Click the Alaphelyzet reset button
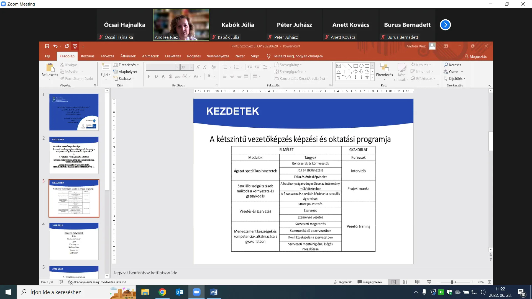 125,72
